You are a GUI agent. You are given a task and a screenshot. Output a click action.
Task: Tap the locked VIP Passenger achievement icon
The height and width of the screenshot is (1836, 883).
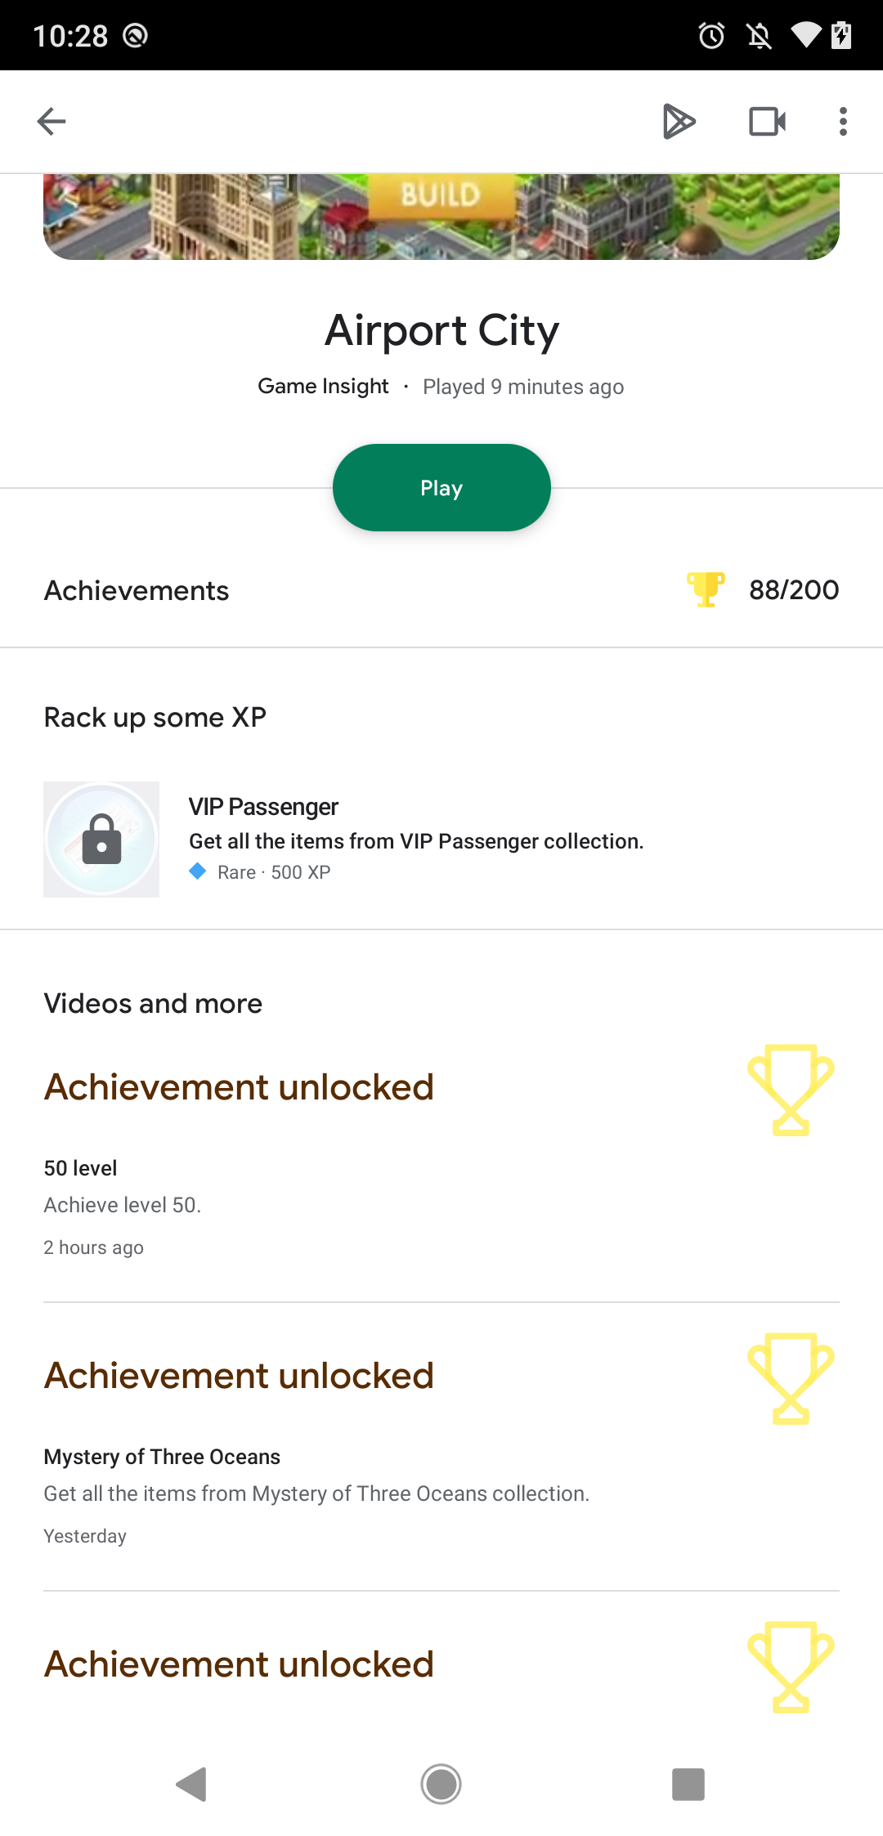coord(101,840)
